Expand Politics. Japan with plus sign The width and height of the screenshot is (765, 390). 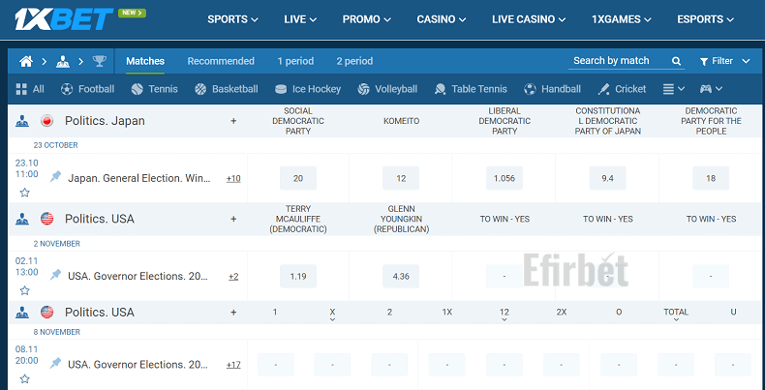(x=233, y=121)
